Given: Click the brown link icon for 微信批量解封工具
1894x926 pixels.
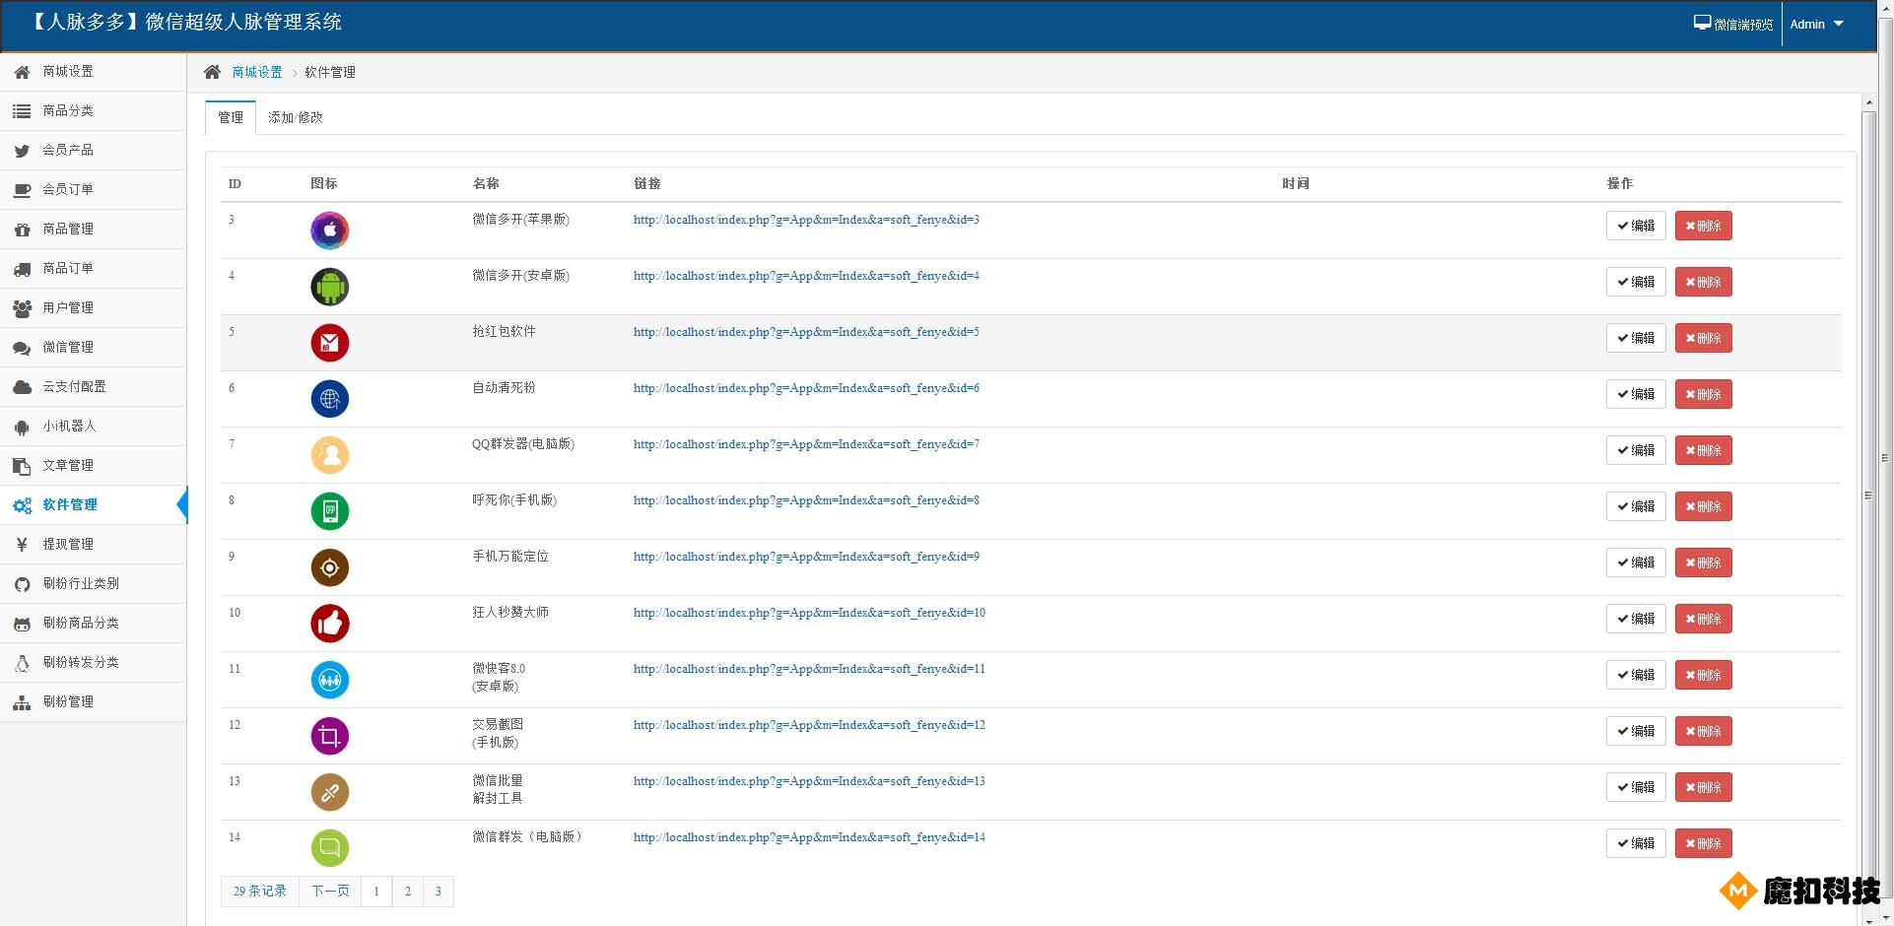Looking at the screenshot, I should tap(330, 792).
